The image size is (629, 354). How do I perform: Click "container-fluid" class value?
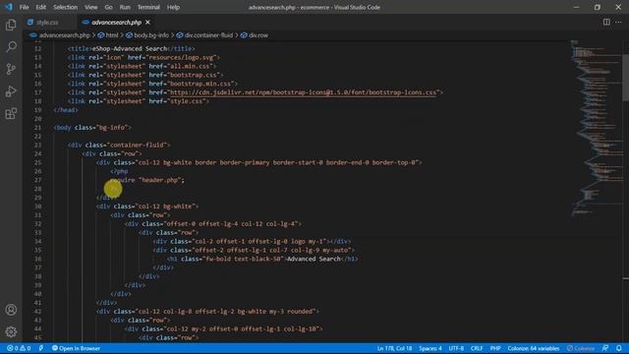pyautogui.click(x=137, y=145)
